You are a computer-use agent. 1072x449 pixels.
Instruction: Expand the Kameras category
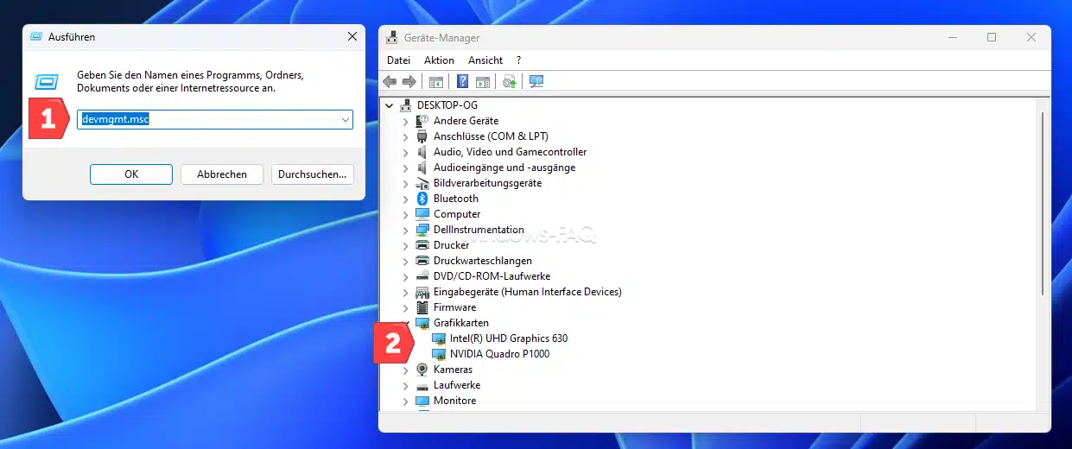pyautogui.click(x=406, y=370)
